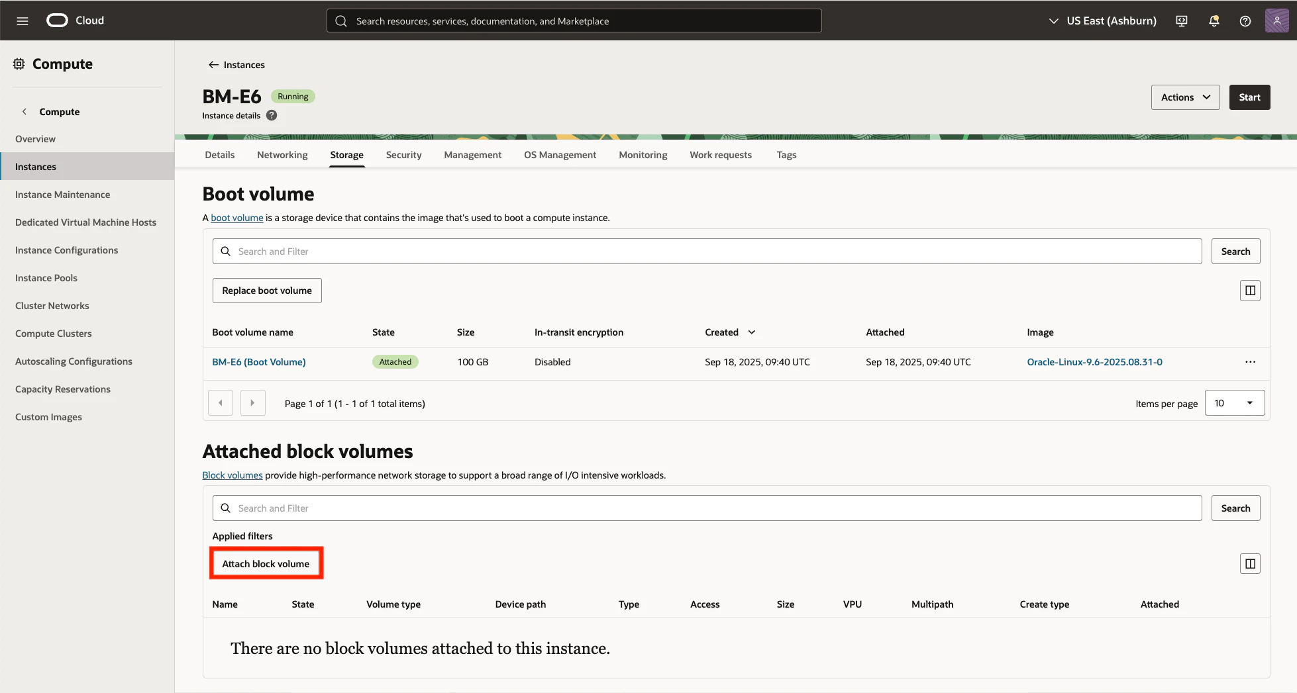Click the Attached state badge
The width and height of the screenshot is (1297, 693).
395,362
